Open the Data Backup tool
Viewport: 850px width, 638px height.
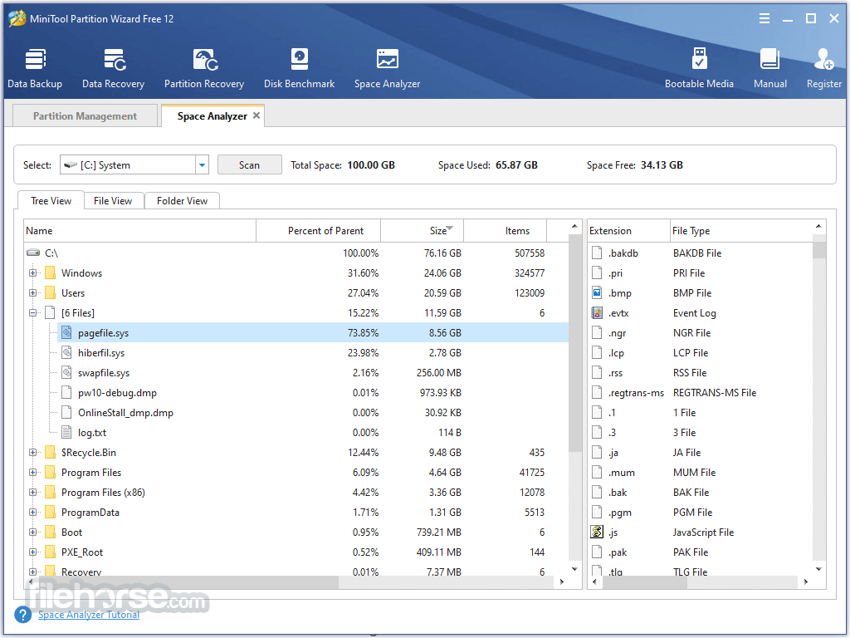point(35,69)
